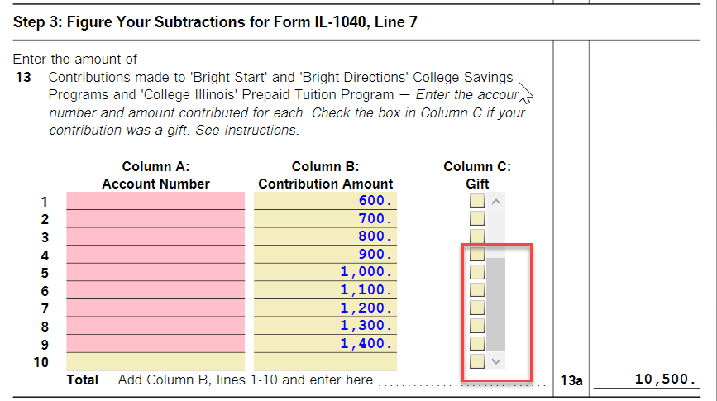Click the empty Contribution Amount on line 10
717x401 pixels.
(x=325, y=362)
